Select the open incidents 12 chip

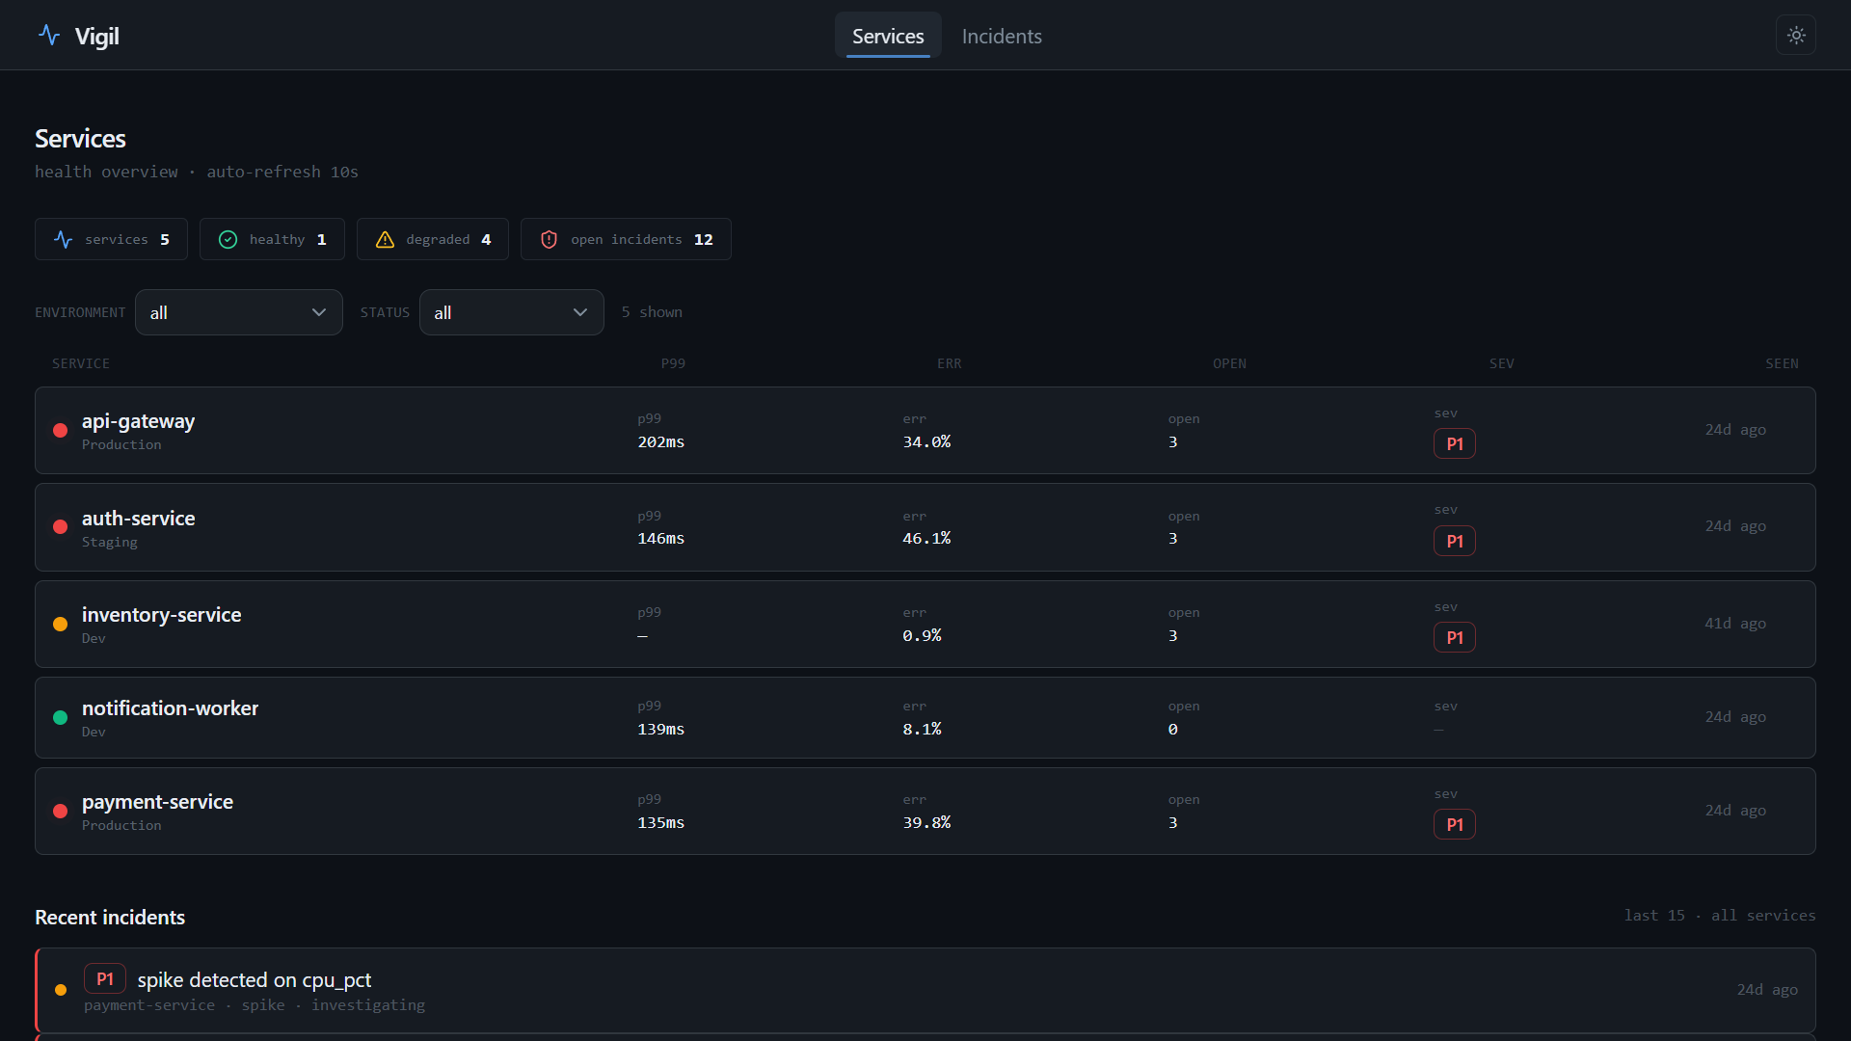point(626,239)
